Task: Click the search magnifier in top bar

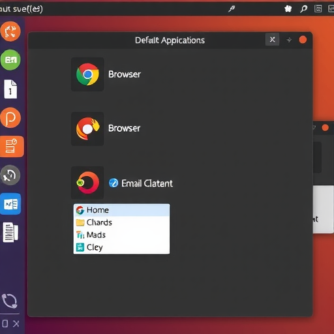Action: coord(303,9)
